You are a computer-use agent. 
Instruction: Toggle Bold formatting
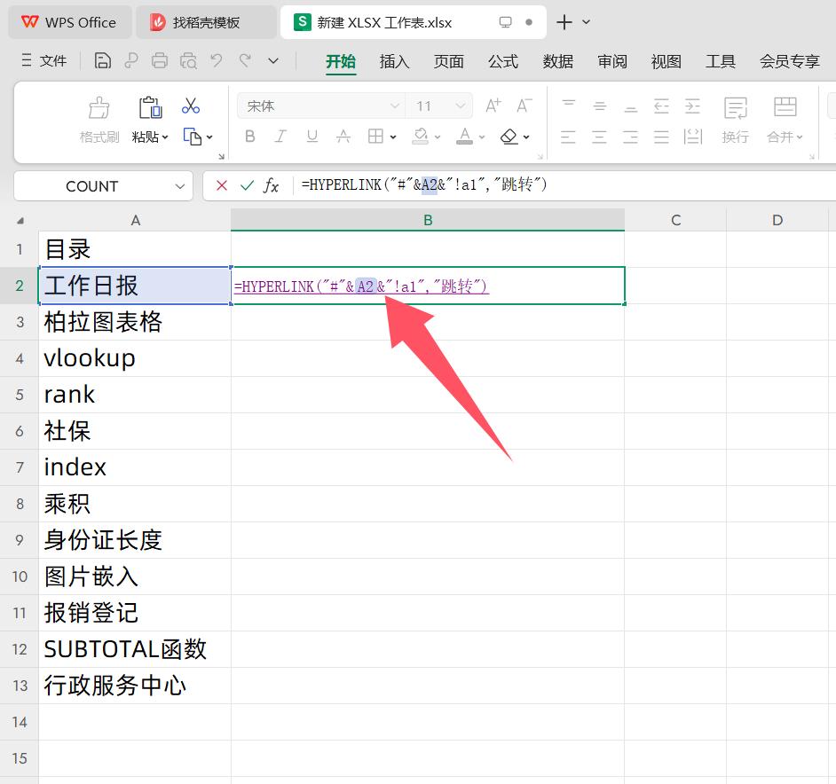(x=250, y=137)
